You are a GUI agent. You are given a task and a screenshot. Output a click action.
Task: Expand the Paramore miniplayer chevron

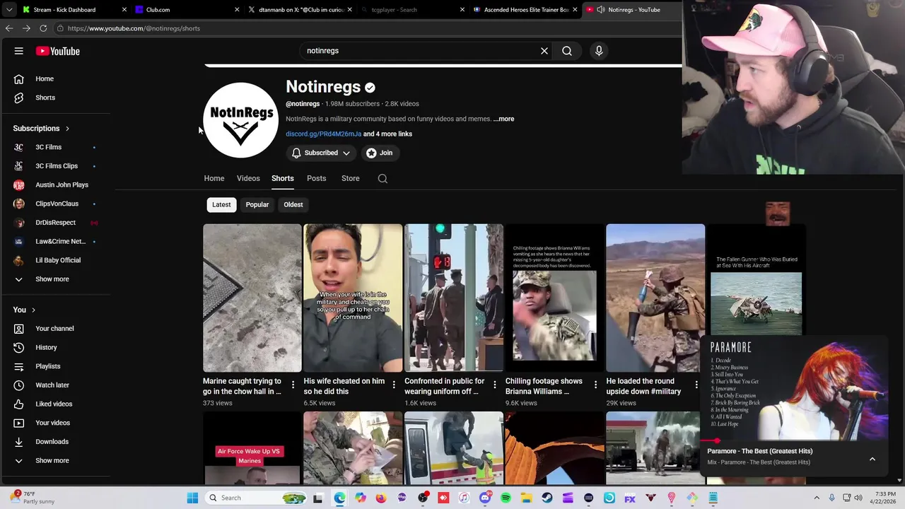click(x=872, y=459)
